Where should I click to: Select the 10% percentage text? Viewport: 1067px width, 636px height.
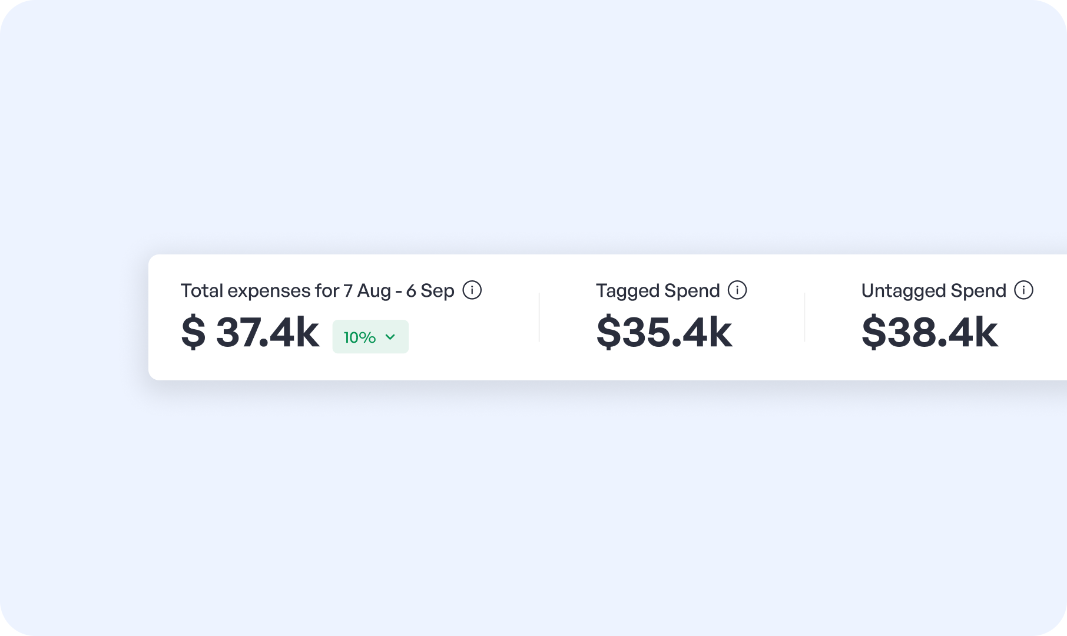click(359, 337)
